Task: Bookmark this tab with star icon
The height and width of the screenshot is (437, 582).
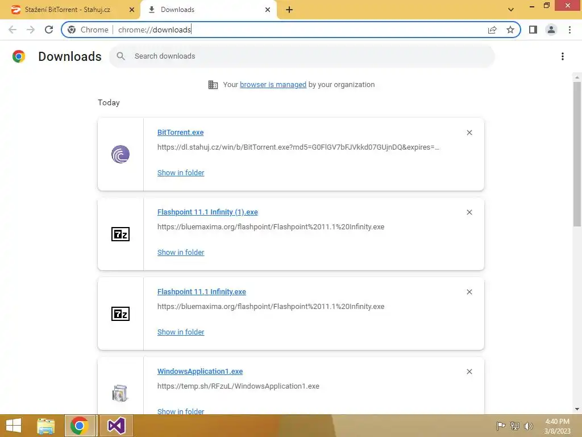Action: point(510,30)
